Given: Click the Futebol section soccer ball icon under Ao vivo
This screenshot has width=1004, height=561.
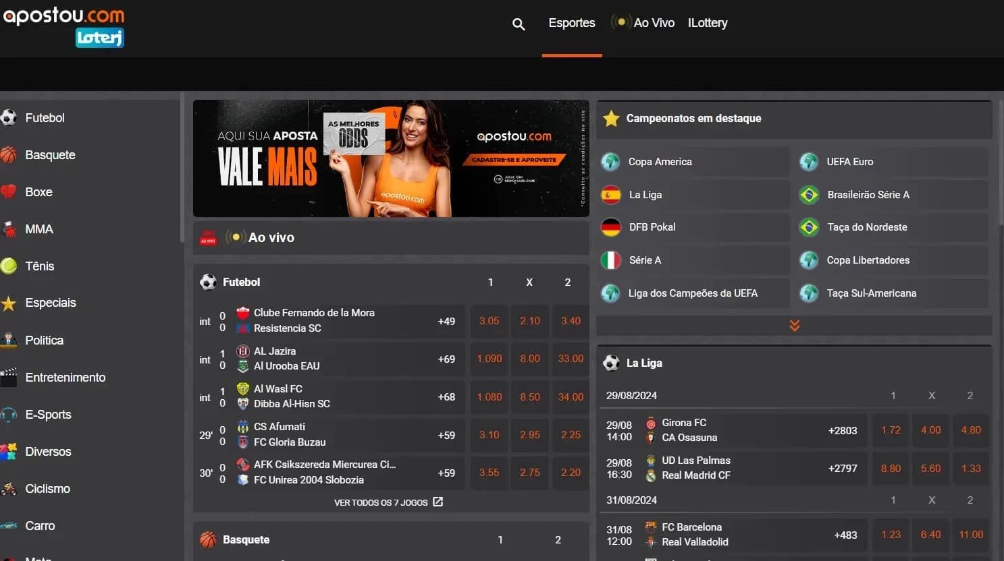Looking at the screenshot, I should click(208, 282).
